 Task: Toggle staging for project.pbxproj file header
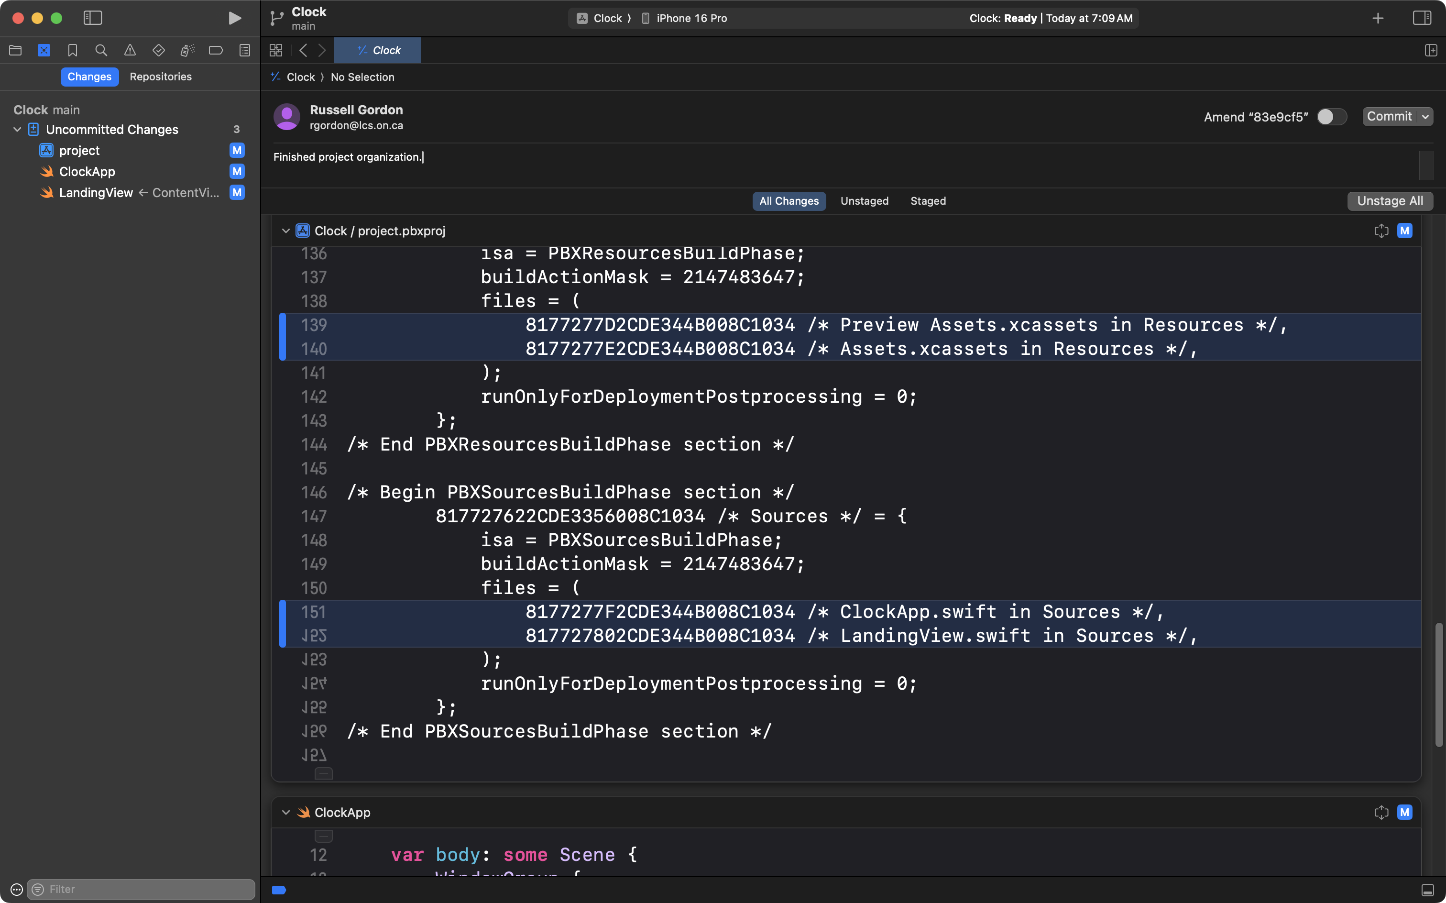(x=1404, y=231)
